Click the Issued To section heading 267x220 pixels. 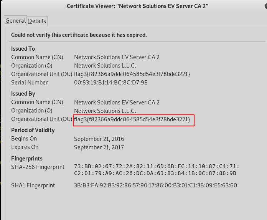coord(23,49)
